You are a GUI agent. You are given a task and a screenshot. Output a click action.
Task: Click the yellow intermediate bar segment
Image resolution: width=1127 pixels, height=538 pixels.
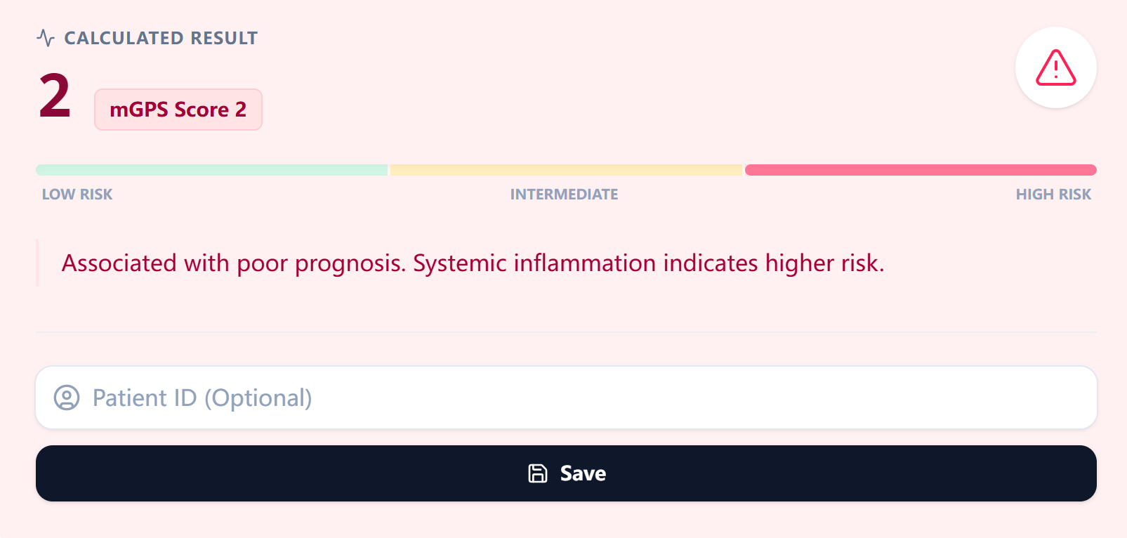pyautogui.click(x=566, y=170)
